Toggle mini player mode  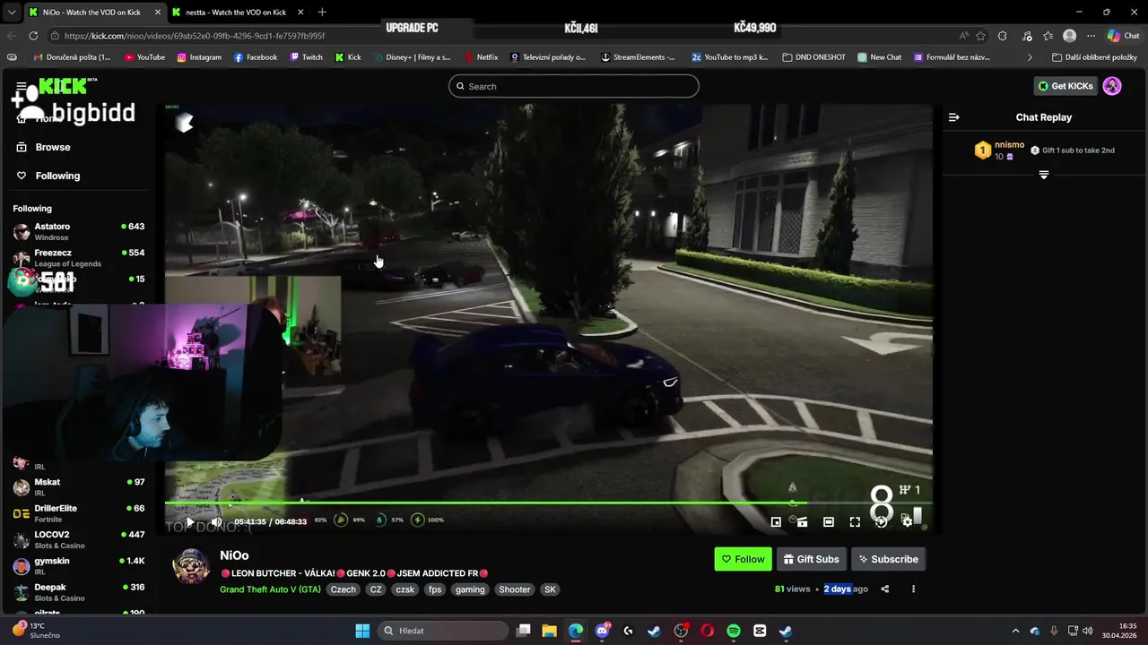(777, 521)
